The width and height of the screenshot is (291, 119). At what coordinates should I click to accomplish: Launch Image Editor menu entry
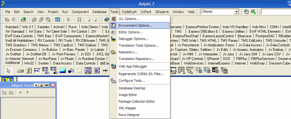coord(139,95)
